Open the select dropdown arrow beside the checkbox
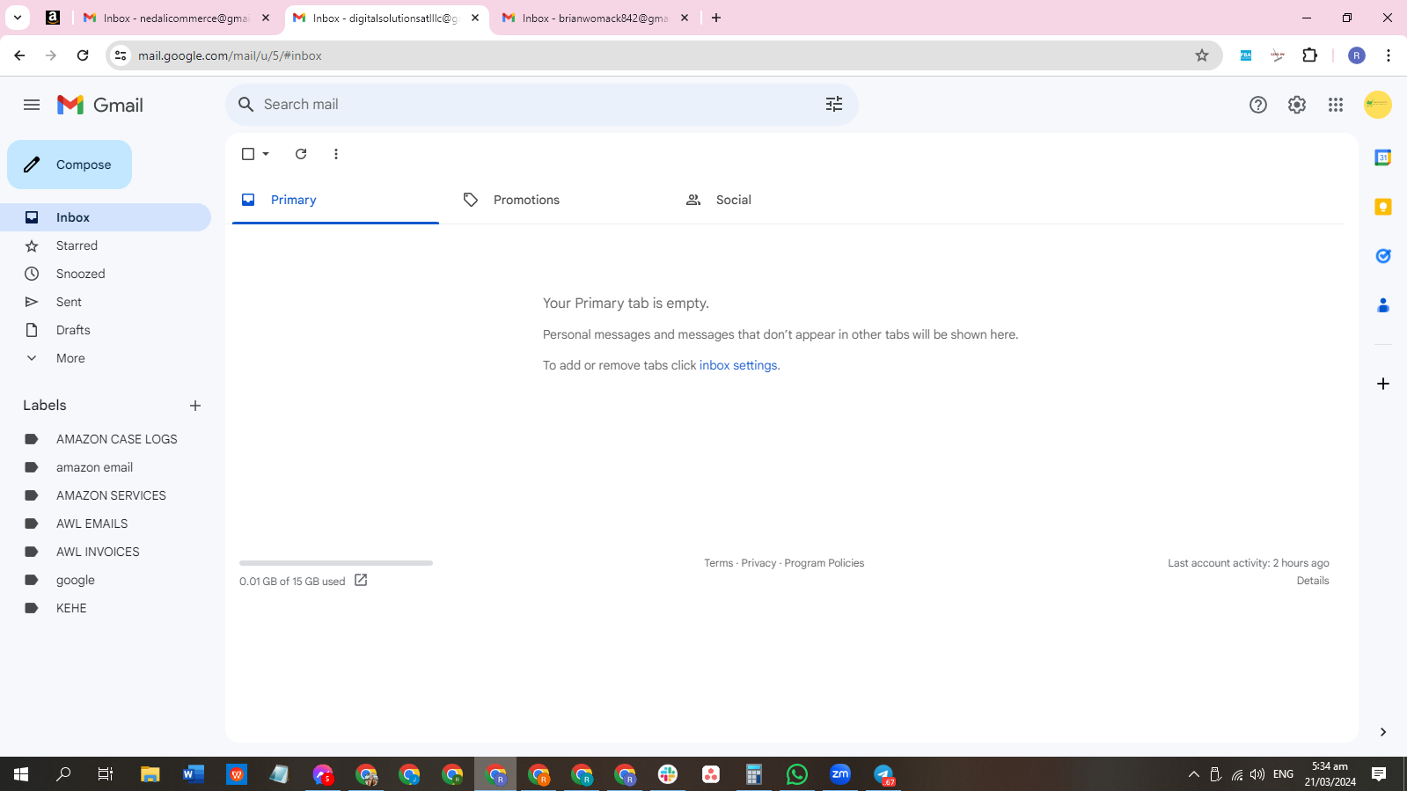This screenshot has width=1407, height=791. tap(266, 154)
